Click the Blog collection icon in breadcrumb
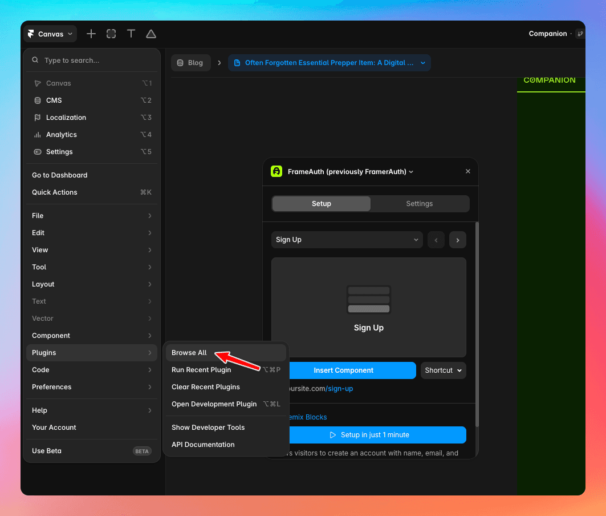Screen dimensions: 606x516 coord(180,63)
